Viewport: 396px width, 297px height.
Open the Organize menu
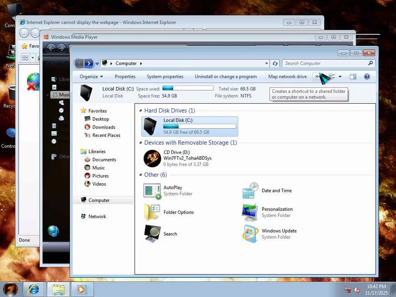(91, 77)
